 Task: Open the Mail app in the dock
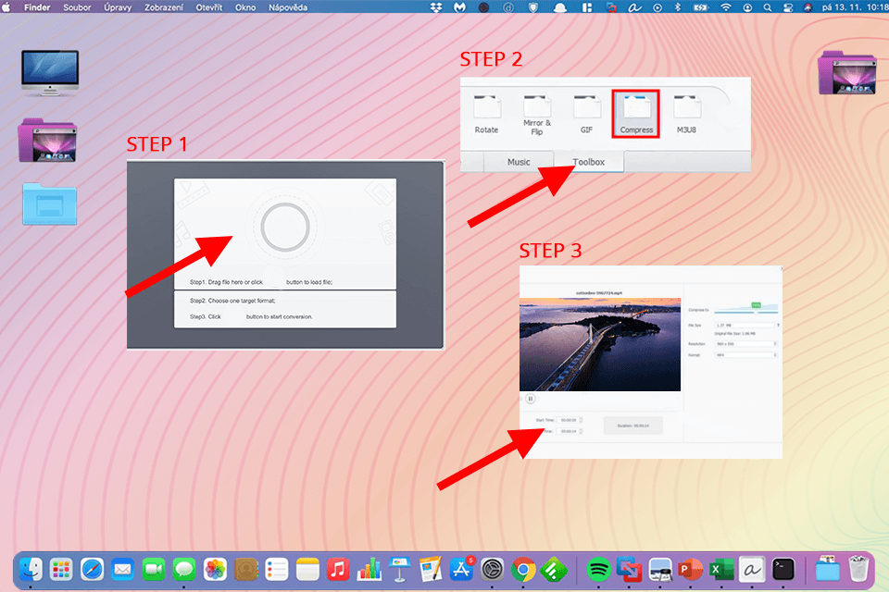pyautogui.click(x=122, y=570)
